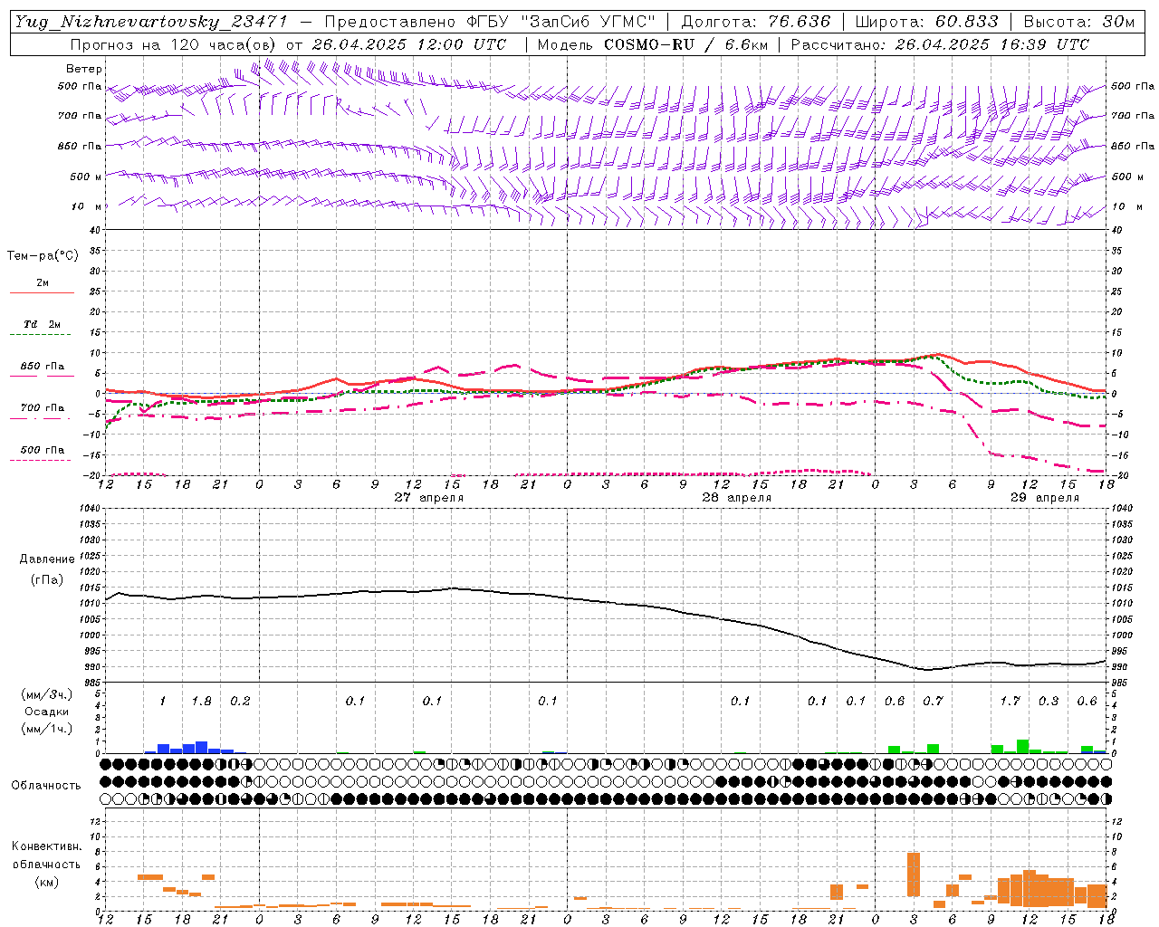Click the 1.8 precipitation sum value
Image resolution: width=1159 pixels, height=927 pixels.
202,702
